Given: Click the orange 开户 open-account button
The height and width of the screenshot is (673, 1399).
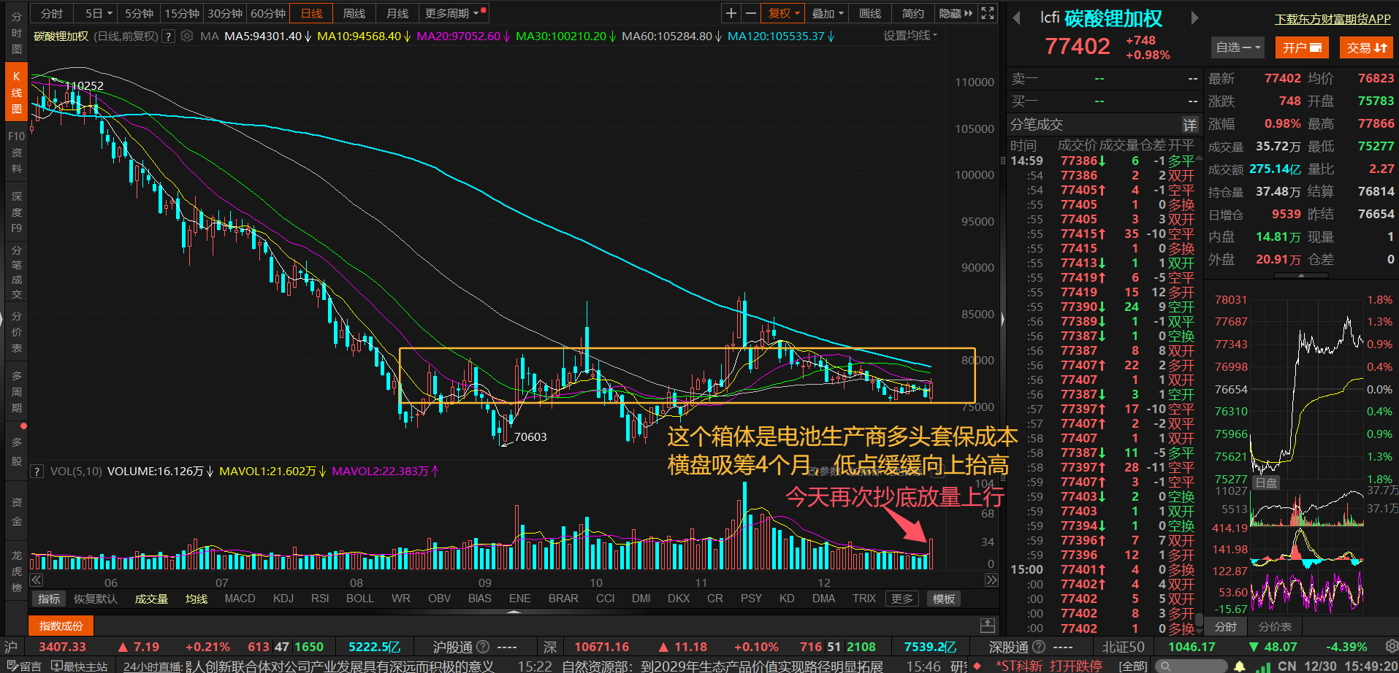Looking at the screenshot, I should tap(1301, 47).
